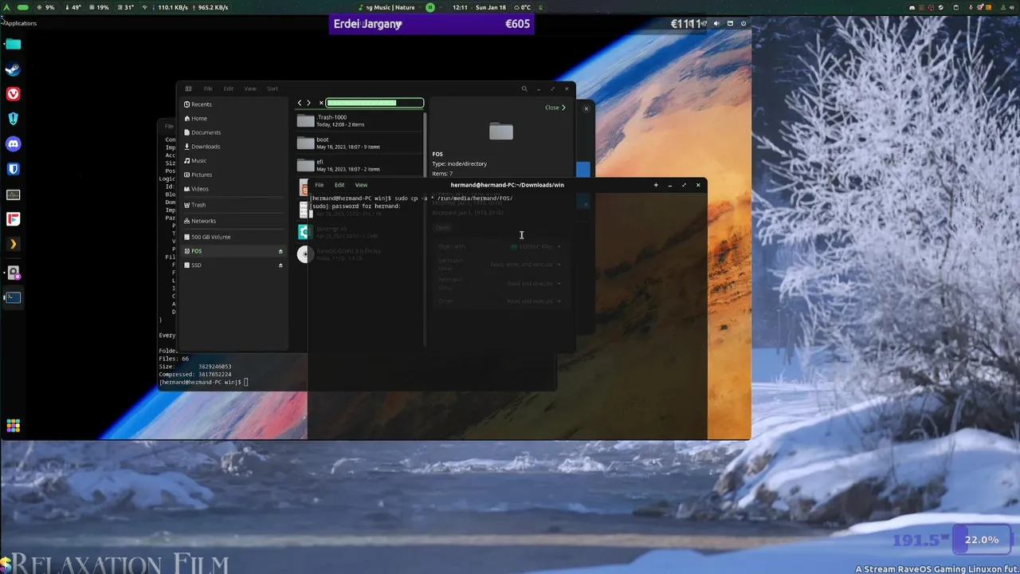
Task: Open File menu in terminal window
Action: [320, 185]
